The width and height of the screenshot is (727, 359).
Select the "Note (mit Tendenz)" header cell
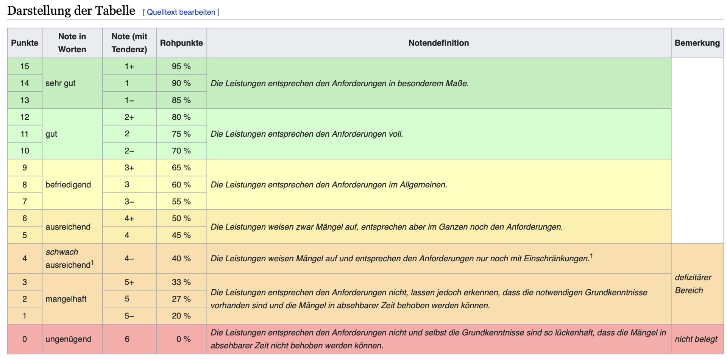pos(129,43)
